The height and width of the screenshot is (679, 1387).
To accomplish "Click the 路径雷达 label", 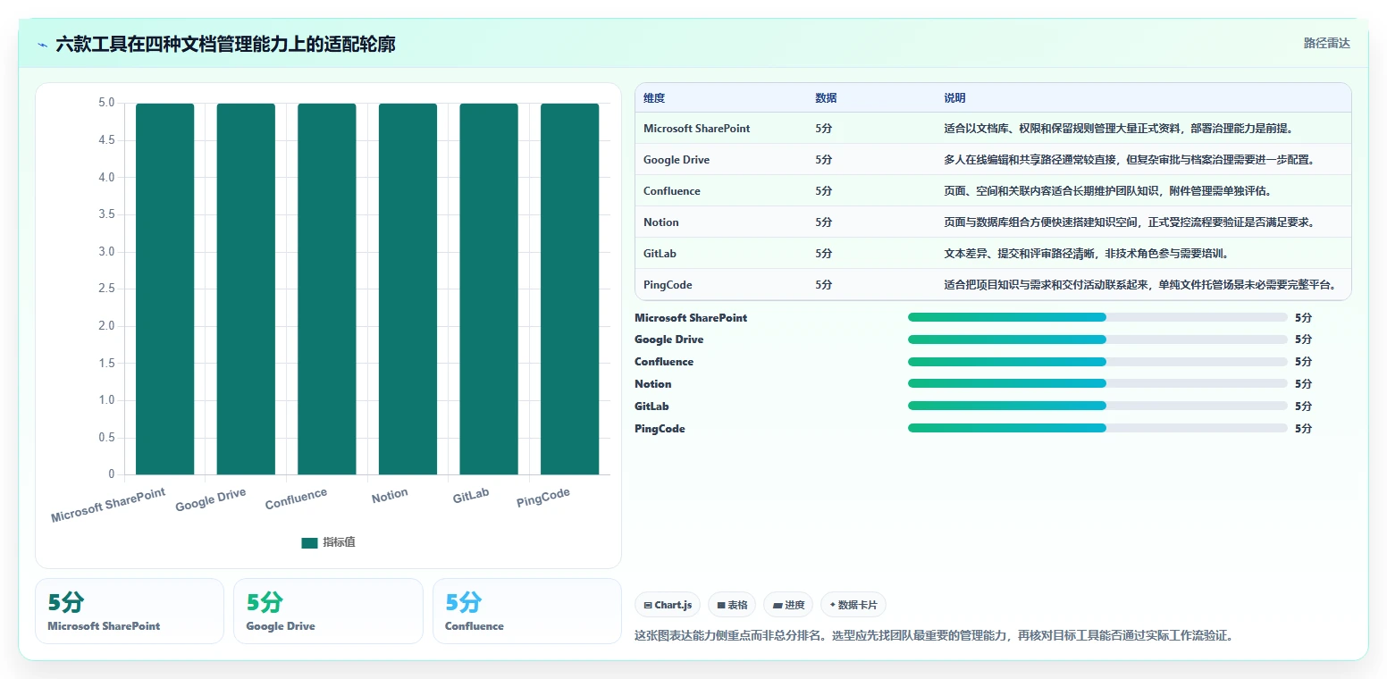I will [x=1326, y=43].
